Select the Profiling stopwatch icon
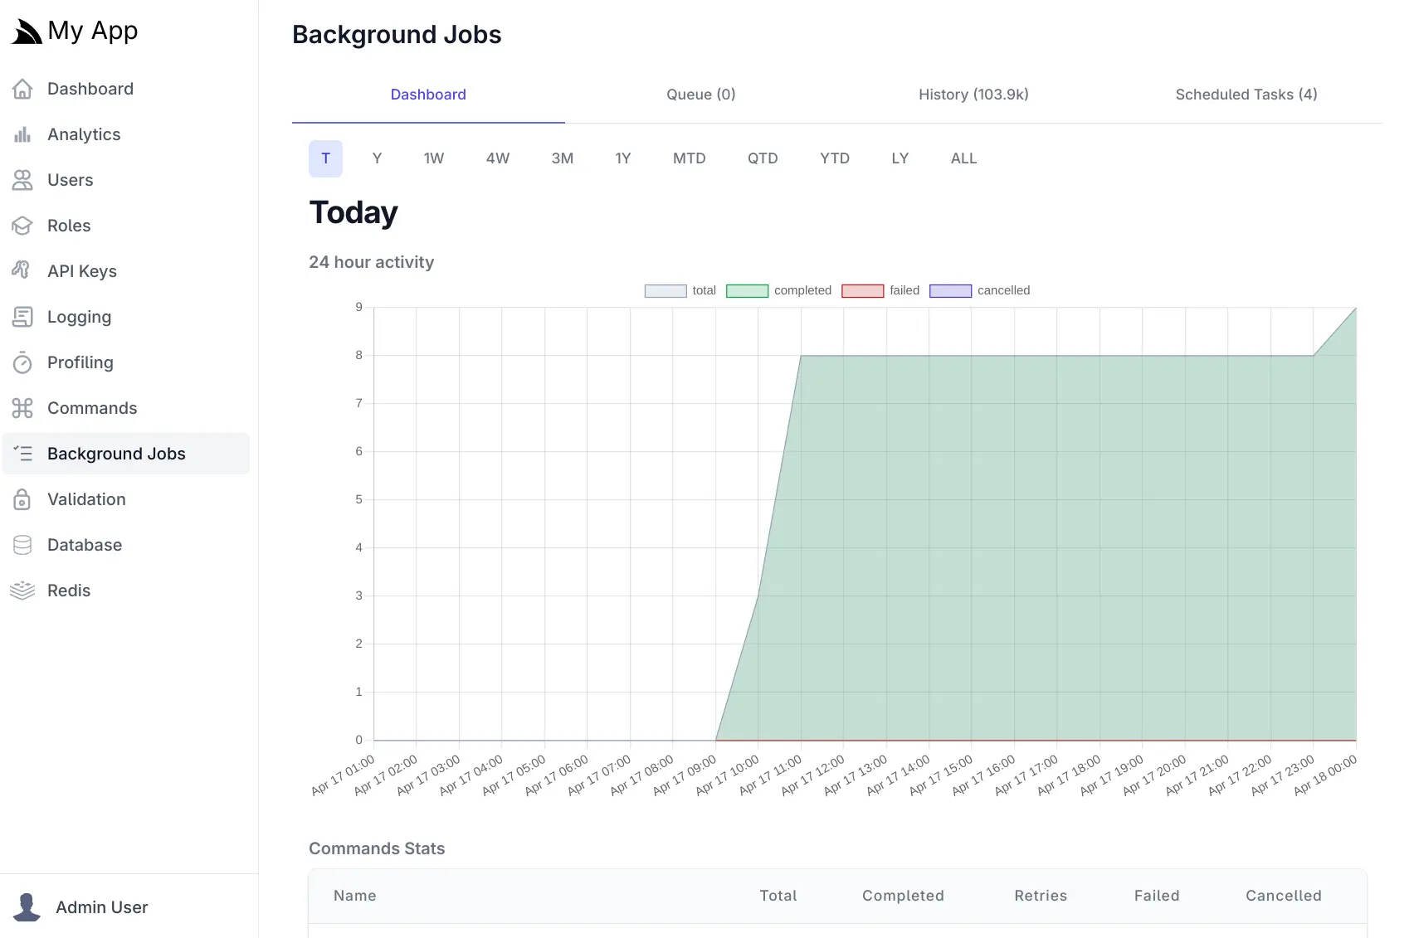The width and height of the screenshot is (1414, 938). 22,362
